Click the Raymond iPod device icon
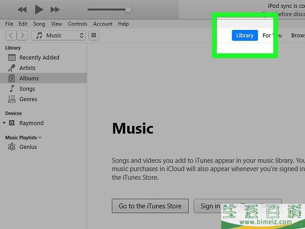 [12, 123]
